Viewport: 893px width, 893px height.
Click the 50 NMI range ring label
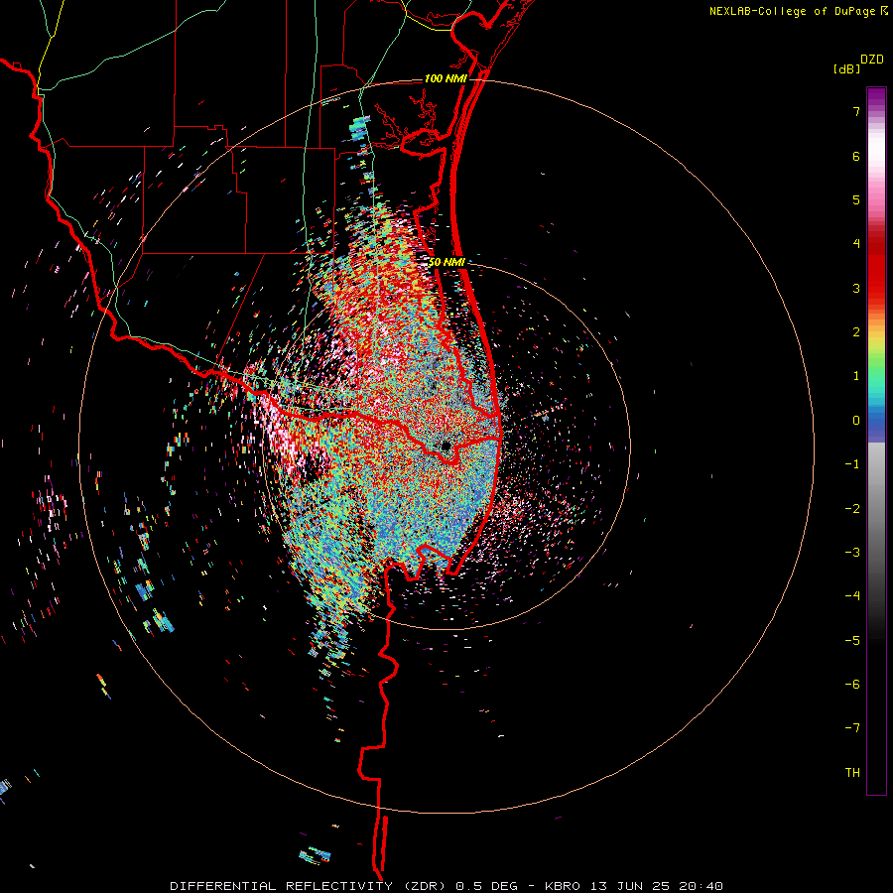[446, 262]
